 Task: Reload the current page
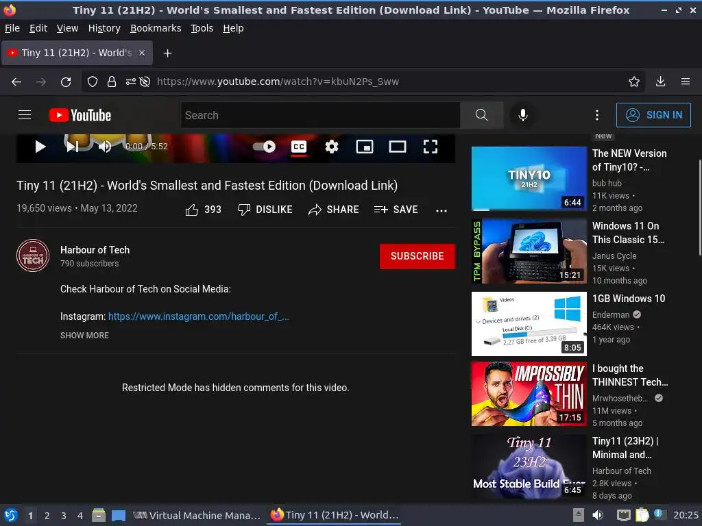(66, 82)
